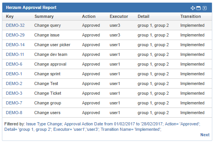This screenshot has width=215, height=144.
Task: Click the Executor column header
Action: [x=119, y=16]
